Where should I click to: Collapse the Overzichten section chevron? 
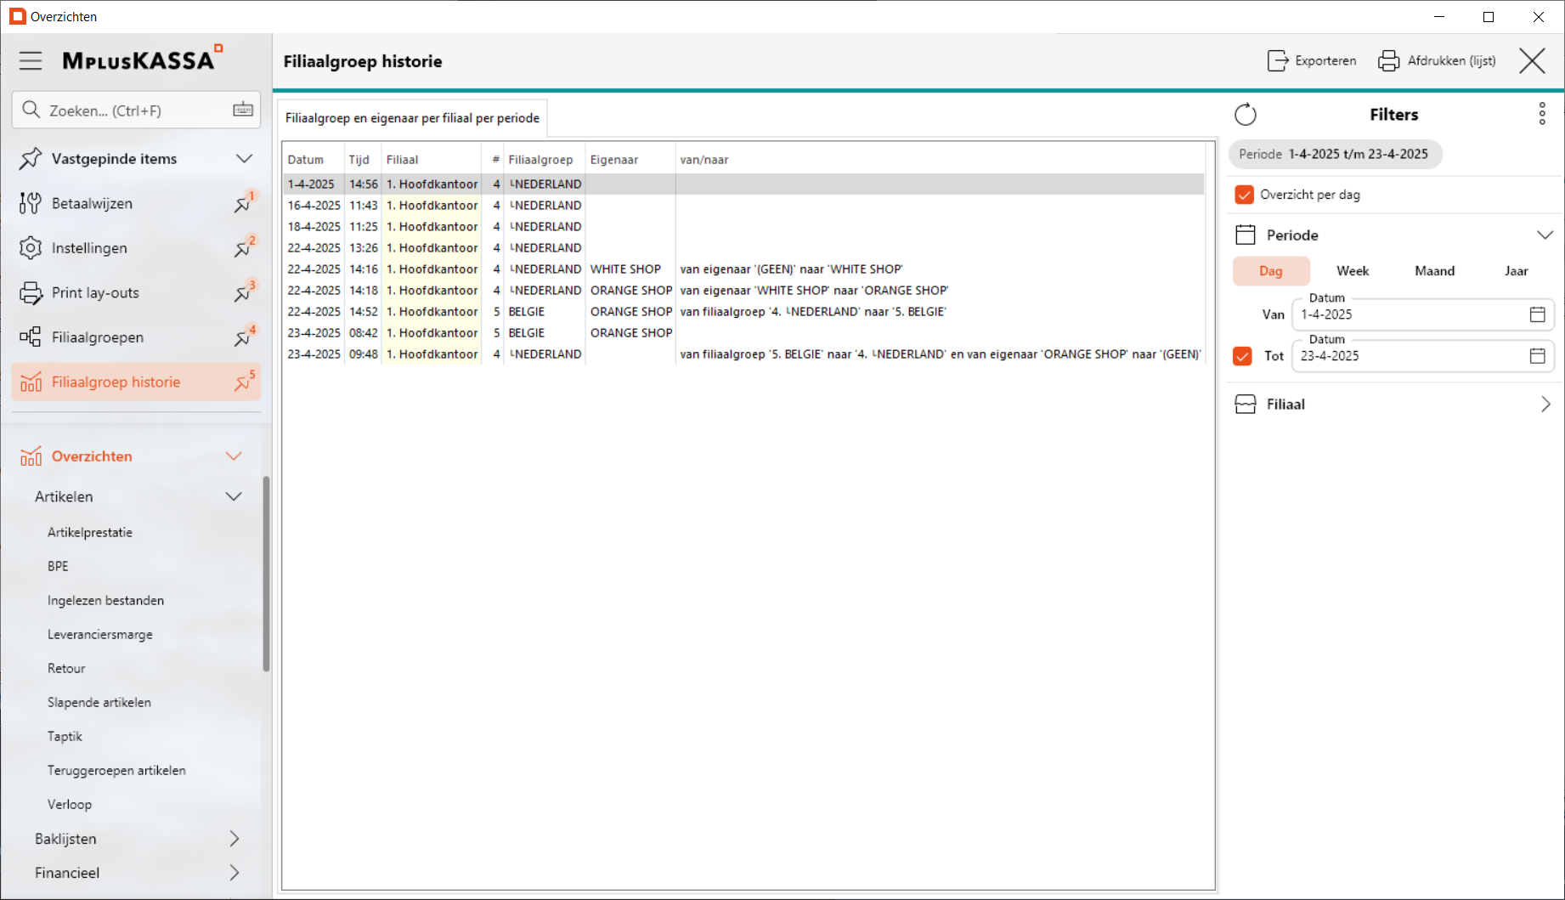coord(234,456)
